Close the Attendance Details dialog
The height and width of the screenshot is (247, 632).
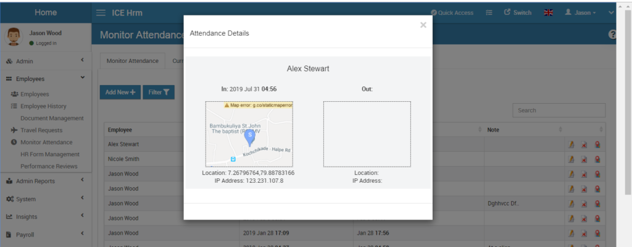pos(423,25)
